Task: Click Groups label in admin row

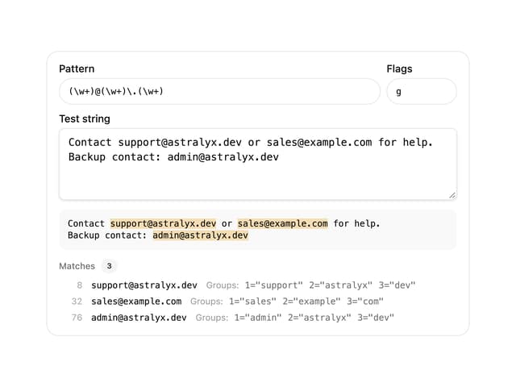Action: tap(212, 318)
